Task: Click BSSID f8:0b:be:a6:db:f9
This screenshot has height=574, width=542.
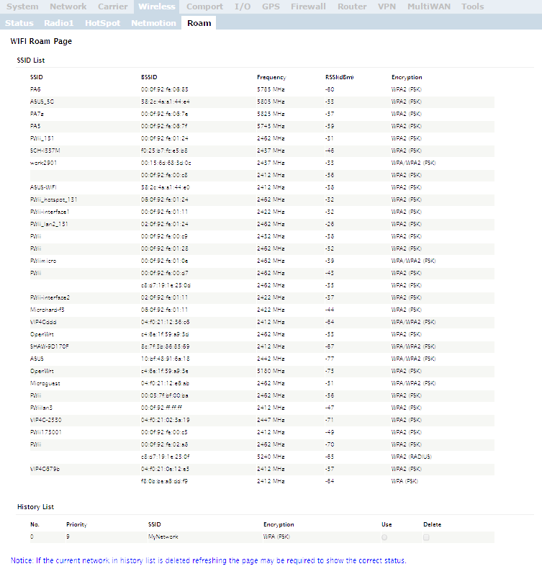Action: click(164, 481)
